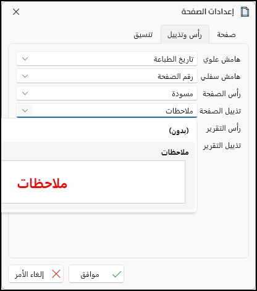Confirm with the موافق button

coord(96,274)
